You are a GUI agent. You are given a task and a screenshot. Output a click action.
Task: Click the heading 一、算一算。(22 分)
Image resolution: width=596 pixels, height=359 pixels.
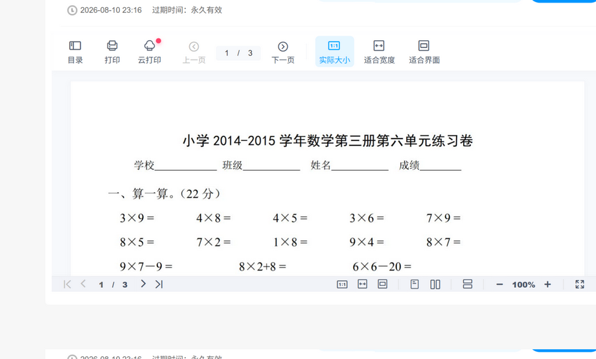164,194
